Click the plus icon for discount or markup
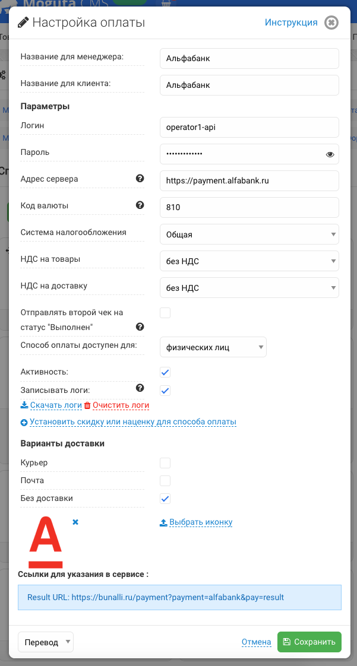 (24, 423)
